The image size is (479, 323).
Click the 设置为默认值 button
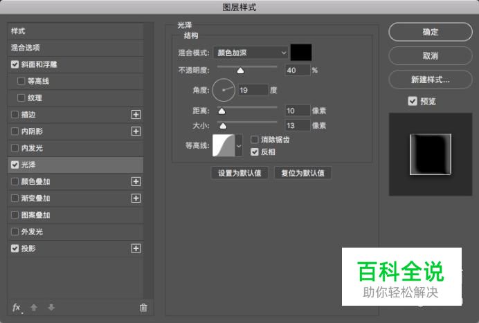pyautogui.click(x=239, y=173)
